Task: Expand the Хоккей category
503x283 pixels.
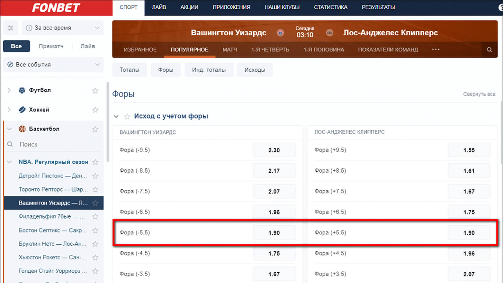Action: click(10, 110)
